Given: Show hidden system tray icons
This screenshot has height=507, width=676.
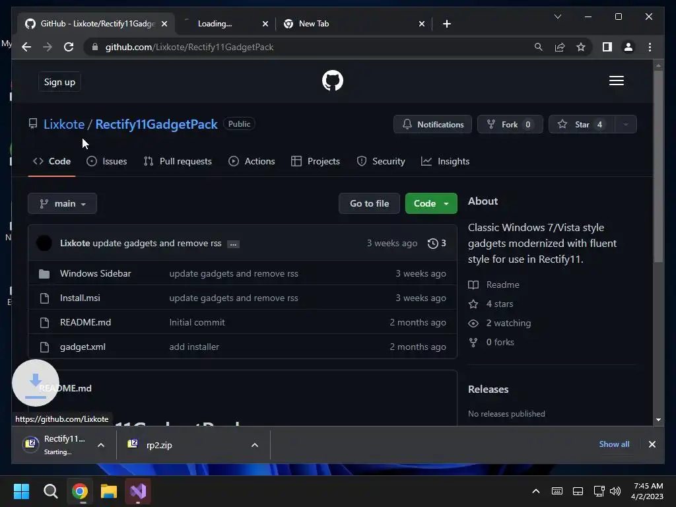Looking at the screenshot, I should (536, 491).
